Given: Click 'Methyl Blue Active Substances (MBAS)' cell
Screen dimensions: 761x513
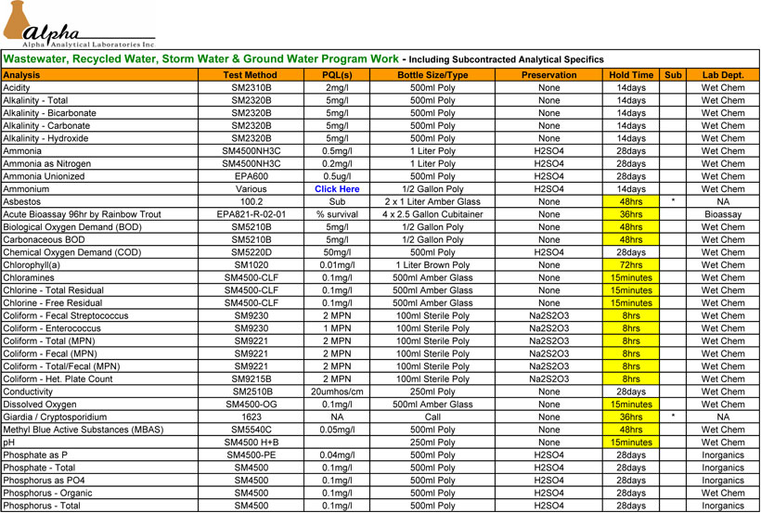Looking at the screenshot, I should tap(99, 430).
